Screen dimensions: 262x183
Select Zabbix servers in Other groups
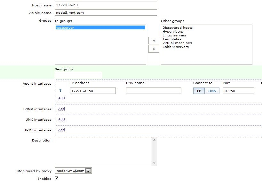click(x=175, y=47)
